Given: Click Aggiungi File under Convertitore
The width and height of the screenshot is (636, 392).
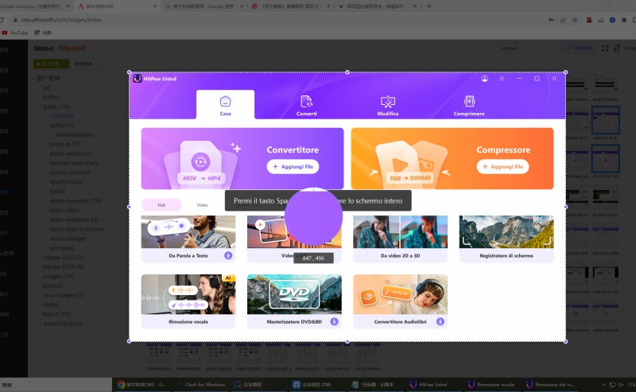Looking at the screenshot, I should tap(293, 166).
